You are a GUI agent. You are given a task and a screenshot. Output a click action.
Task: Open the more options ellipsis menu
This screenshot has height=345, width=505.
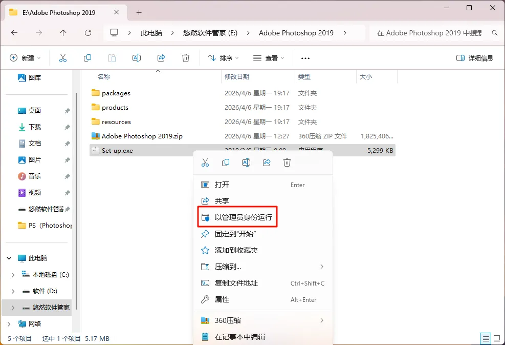click(x=305, y=58)
